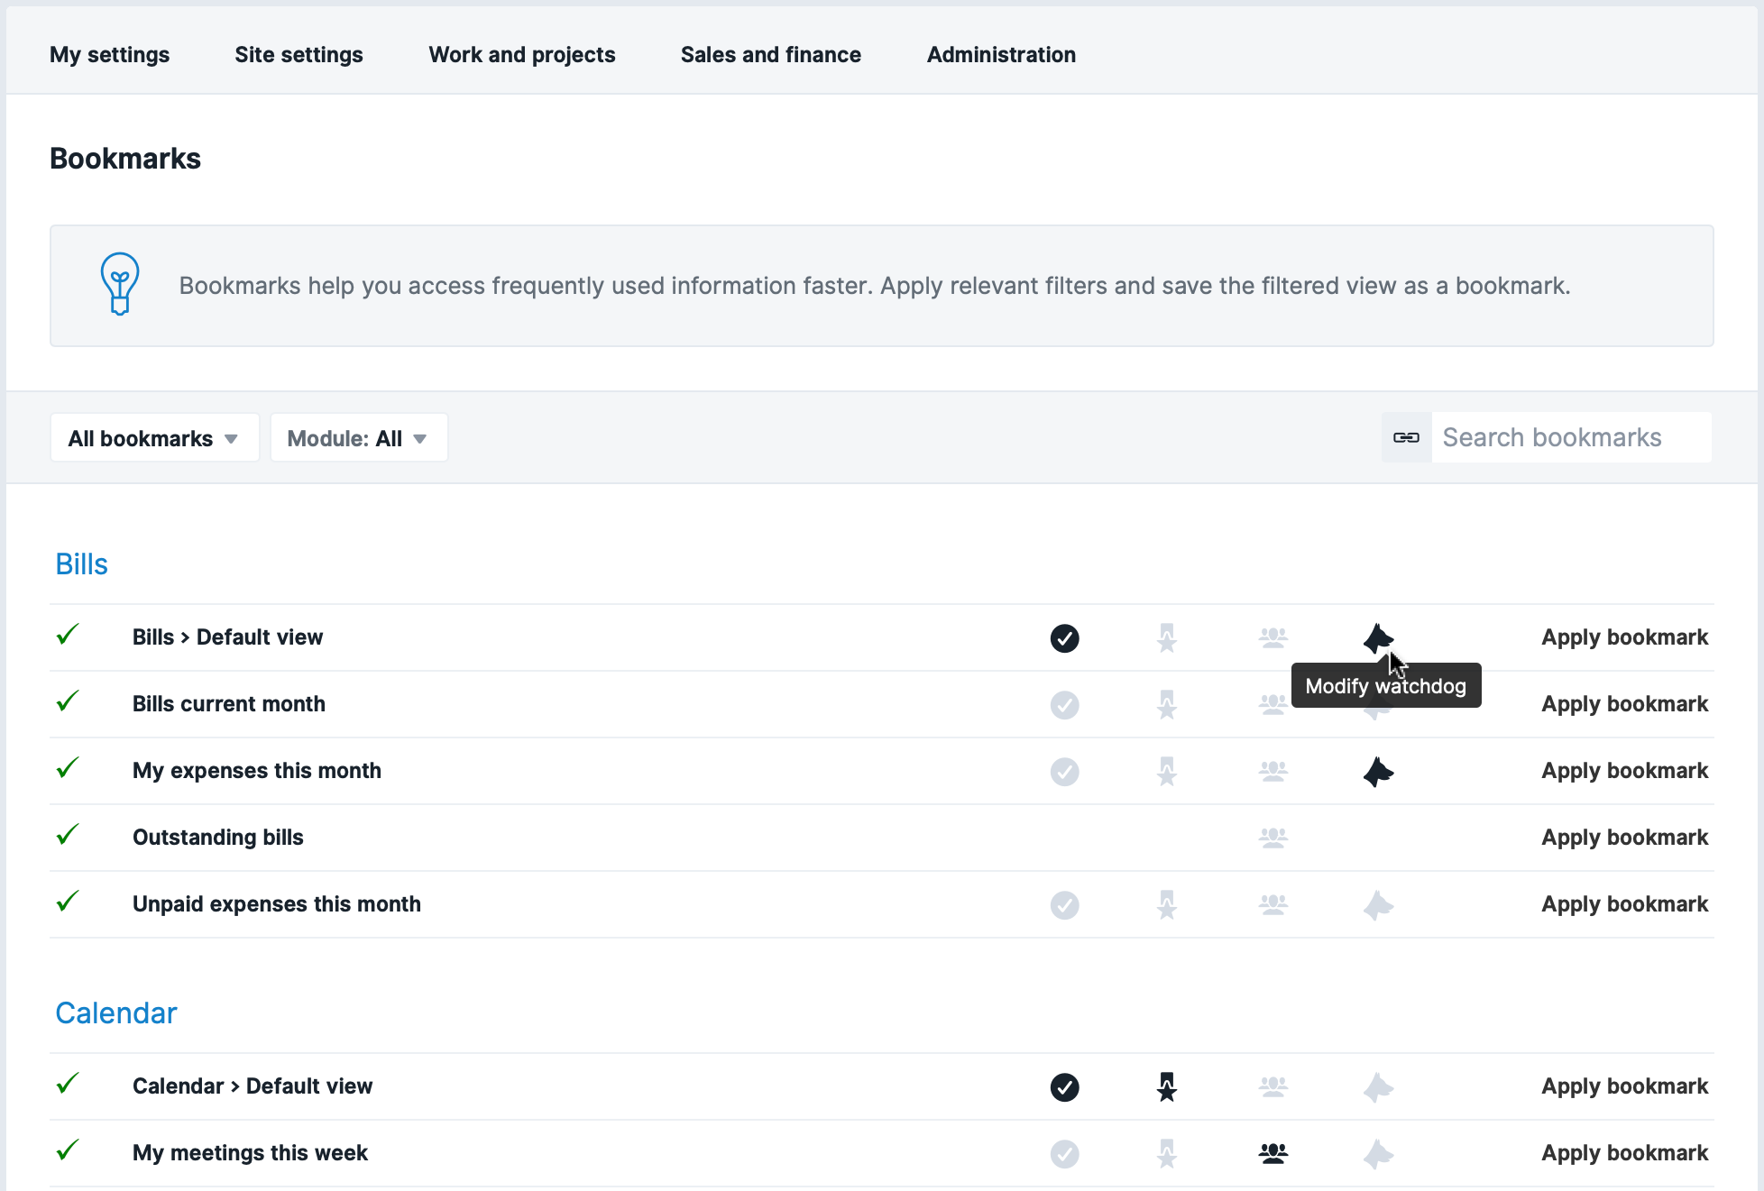Click watchdog icon for My expenses this month
This screenshot has height=1191, width=1764.
[1377, 771]
